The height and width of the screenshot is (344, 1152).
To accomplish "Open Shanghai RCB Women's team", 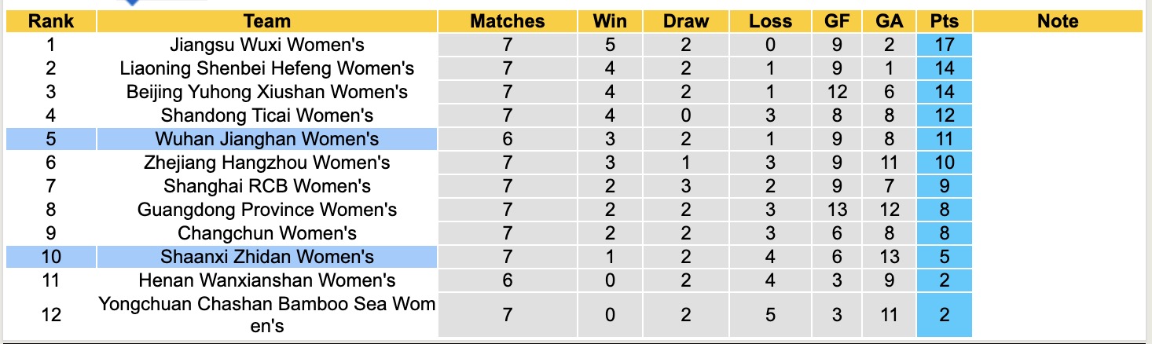I will click(267, 186).
